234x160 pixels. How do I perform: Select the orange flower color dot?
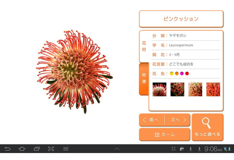click(x=177, y=74)
